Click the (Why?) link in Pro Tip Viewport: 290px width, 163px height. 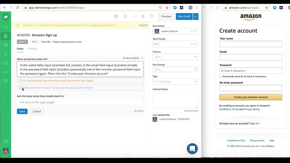90,81
